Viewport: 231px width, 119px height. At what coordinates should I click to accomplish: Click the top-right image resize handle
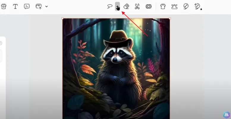click(x=170, y=18)
